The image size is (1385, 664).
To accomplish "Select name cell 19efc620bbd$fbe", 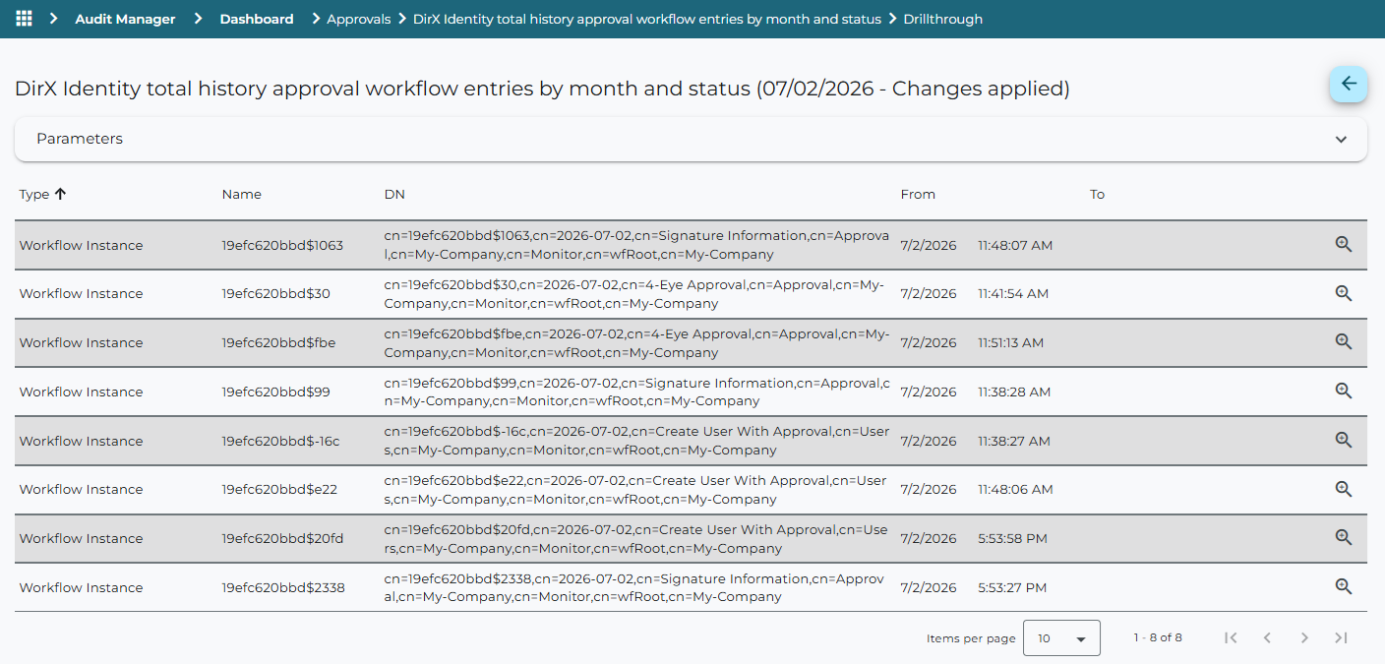I will (278, 342).
